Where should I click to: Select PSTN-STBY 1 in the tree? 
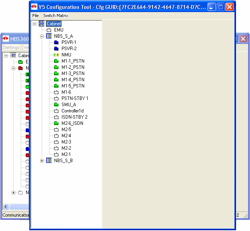point(75,98)
